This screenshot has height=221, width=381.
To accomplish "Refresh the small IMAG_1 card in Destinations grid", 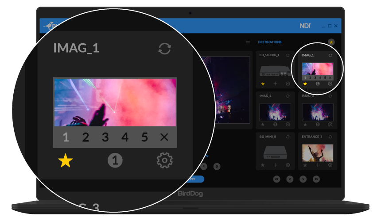I will 330,55.
